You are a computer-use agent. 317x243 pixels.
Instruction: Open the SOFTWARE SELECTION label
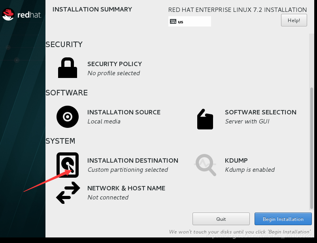tap(260, 112)
